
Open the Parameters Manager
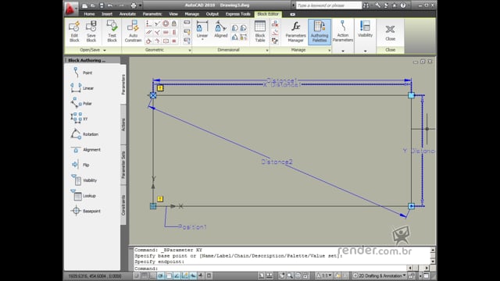coord(295,31)
